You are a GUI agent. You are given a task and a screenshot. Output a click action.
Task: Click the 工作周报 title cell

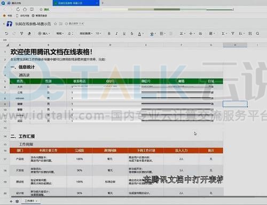(x=26, y=144)
